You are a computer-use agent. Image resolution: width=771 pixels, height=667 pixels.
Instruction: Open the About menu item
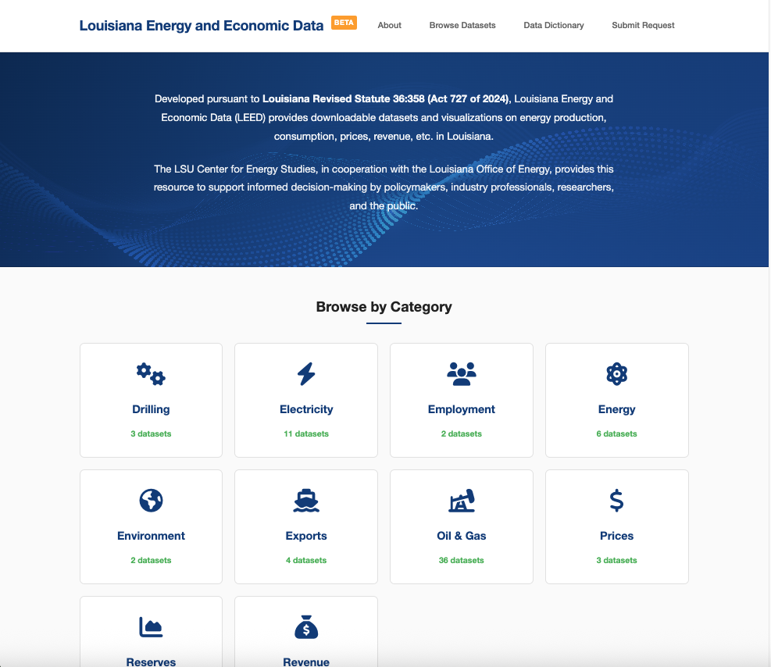(x=389, y=25)
